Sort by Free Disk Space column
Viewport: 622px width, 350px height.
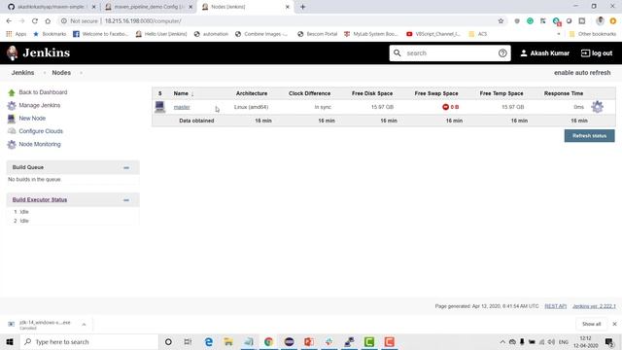[x=372, y=93]
